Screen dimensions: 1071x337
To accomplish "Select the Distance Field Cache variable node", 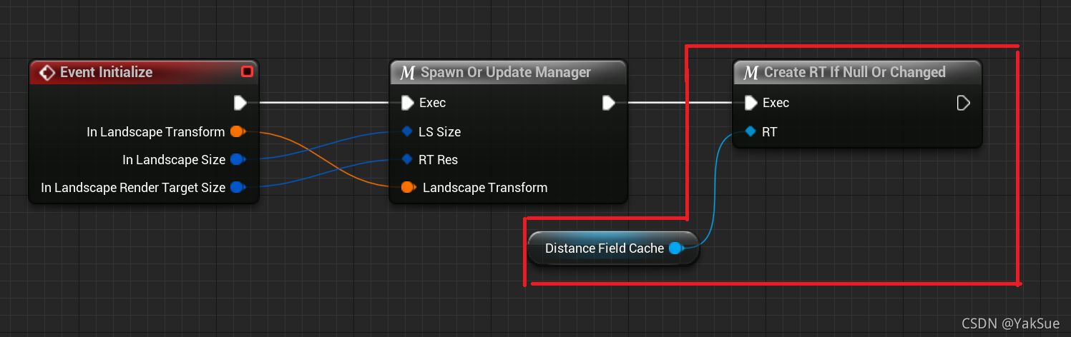I will click(613, 248).
